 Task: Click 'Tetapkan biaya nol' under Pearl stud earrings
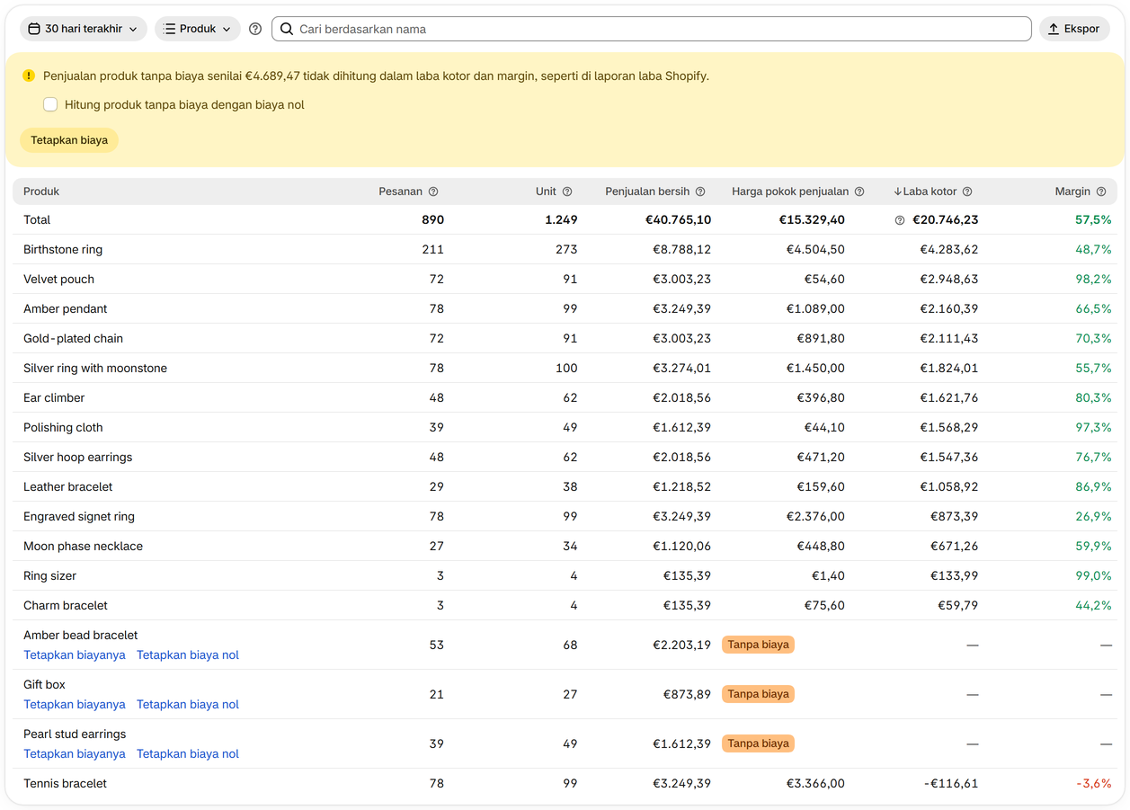[x=188, y=754]
